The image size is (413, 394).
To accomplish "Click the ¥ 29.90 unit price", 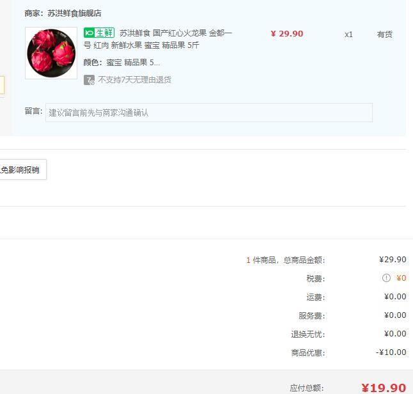I will (x=287, y=34).
